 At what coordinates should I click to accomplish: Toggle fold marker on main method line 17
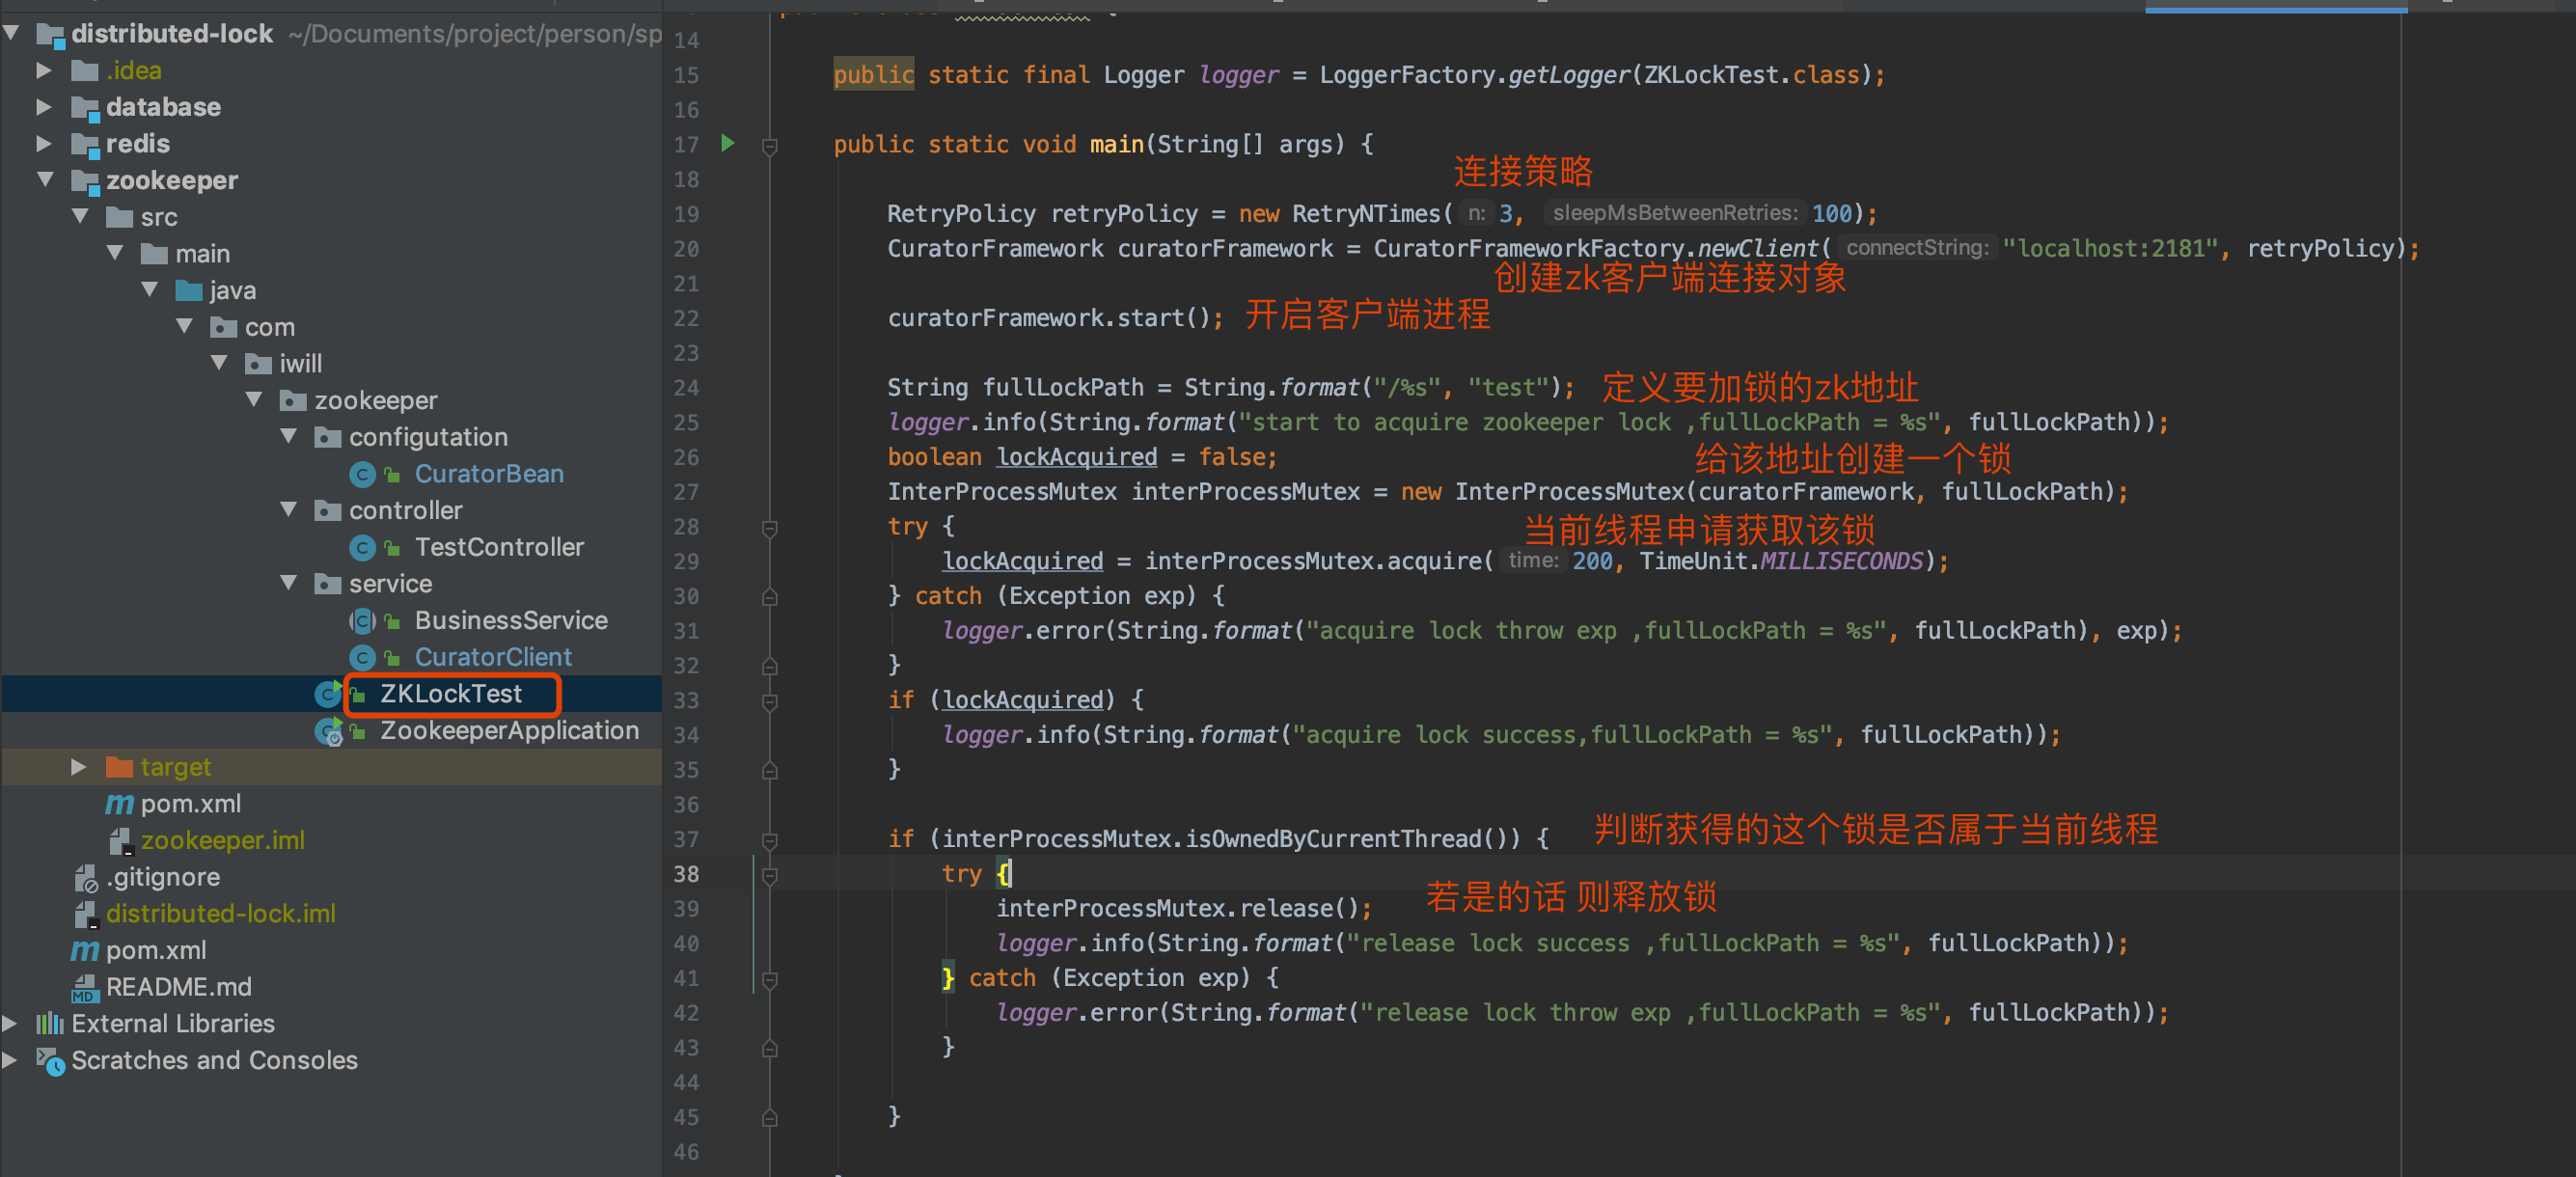click(x=769, y=146)
